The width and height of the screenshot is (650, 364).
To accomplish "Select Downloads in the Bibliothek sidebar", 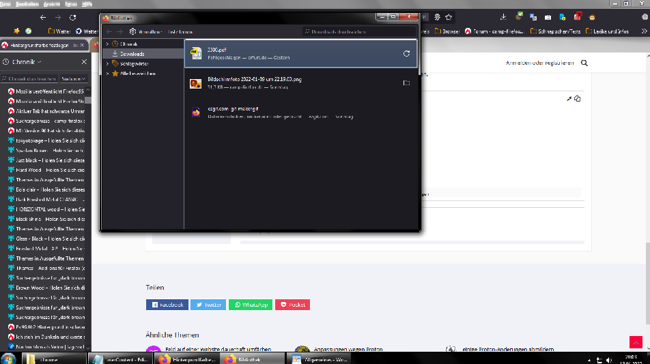I will (143, 54).
